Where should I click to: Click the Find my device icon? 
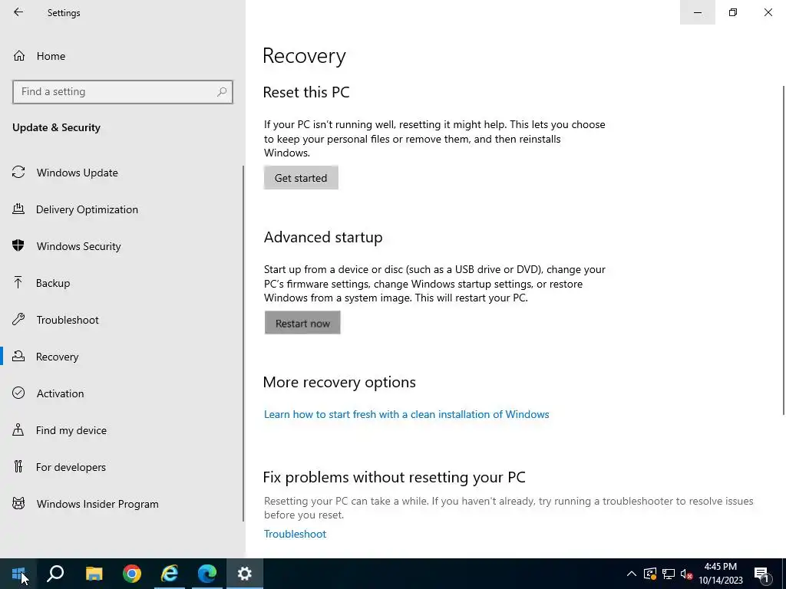tap(18, 429)
